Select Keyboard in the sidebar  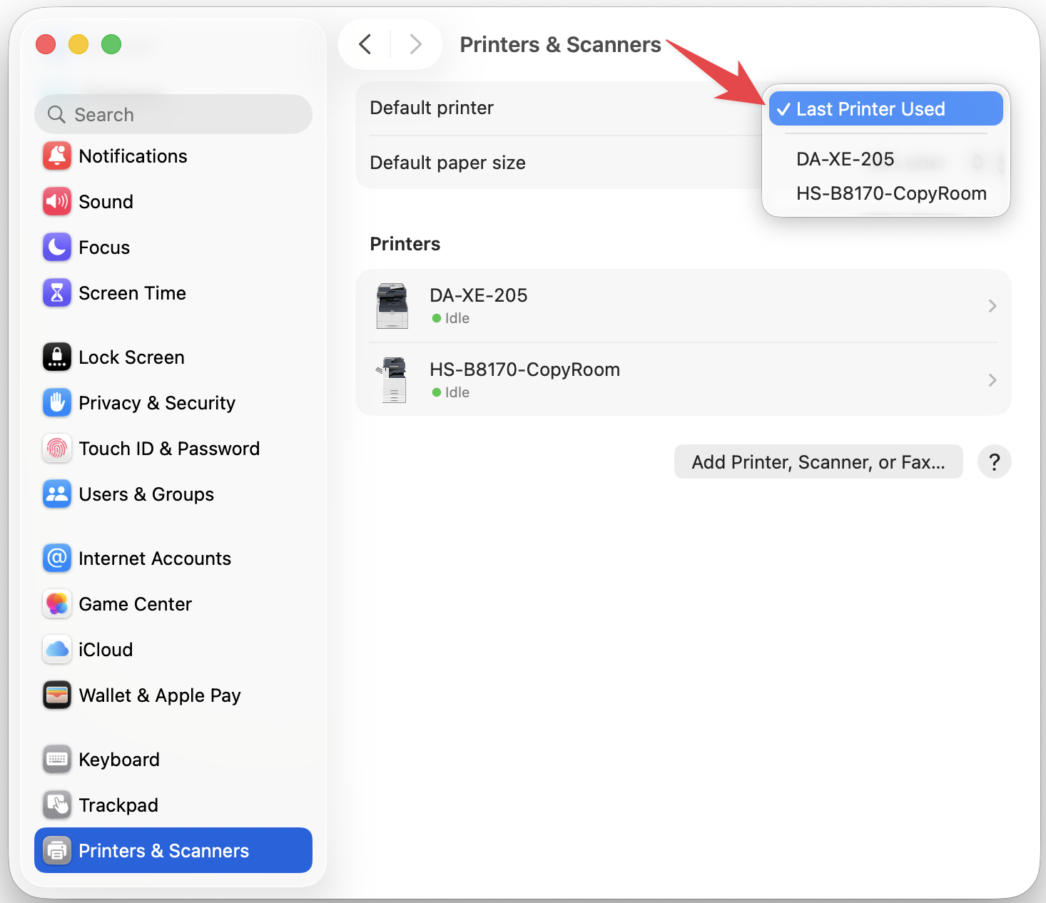point(119,760)
